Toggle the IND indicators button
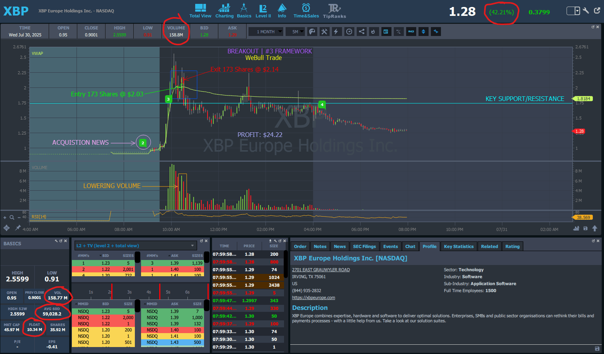The image size is (604, 354). click(x=411, y=32)
